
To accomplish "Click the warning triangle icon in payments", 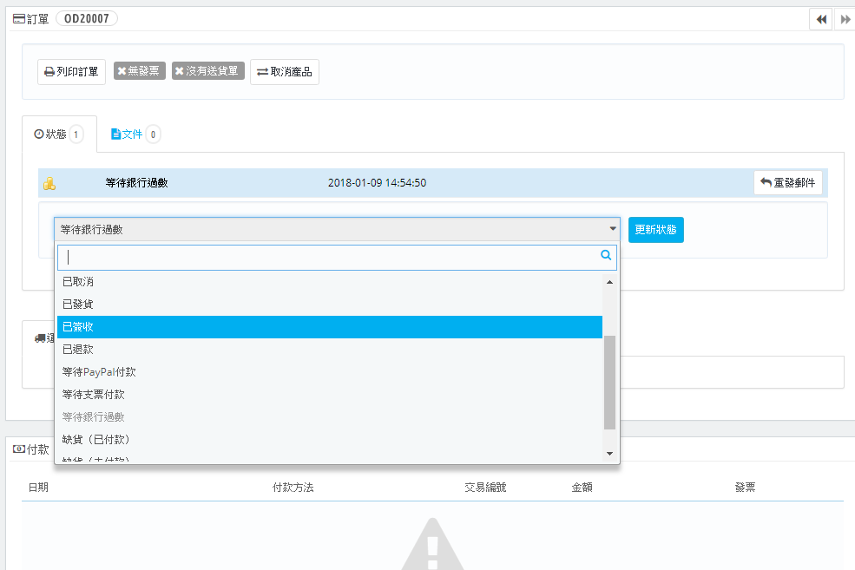I will pyautogui.click(x=431, y=545).
